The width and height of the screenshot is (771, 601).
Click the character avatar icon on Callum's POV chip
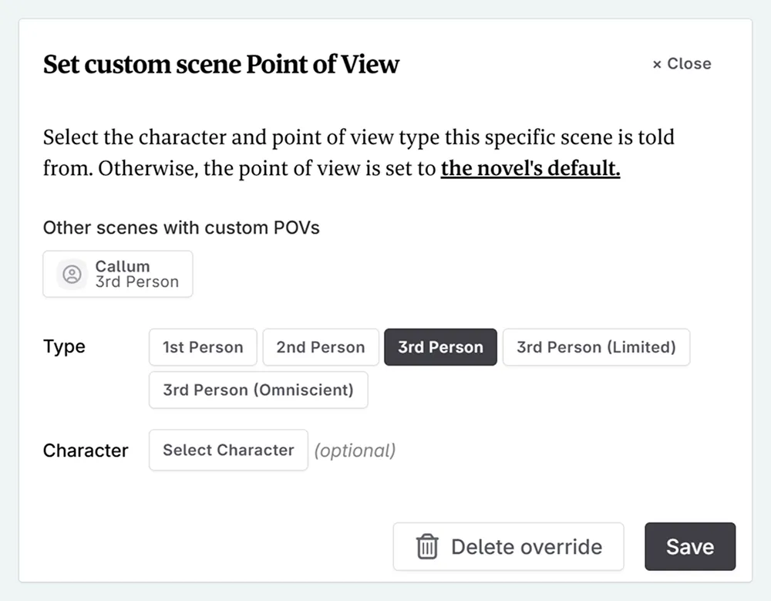(71, 274)
